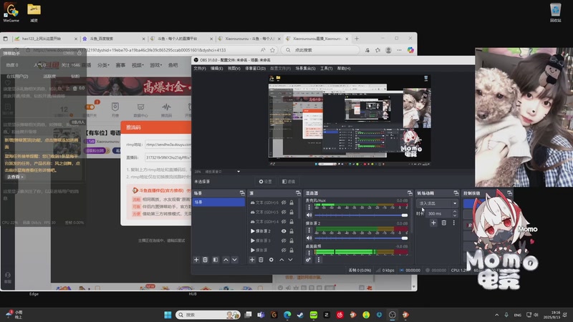Click the 去查看 link in the danmaku helper panel
Screen dimensions: 573x322
pyautogui.click(x=15, y=177)
